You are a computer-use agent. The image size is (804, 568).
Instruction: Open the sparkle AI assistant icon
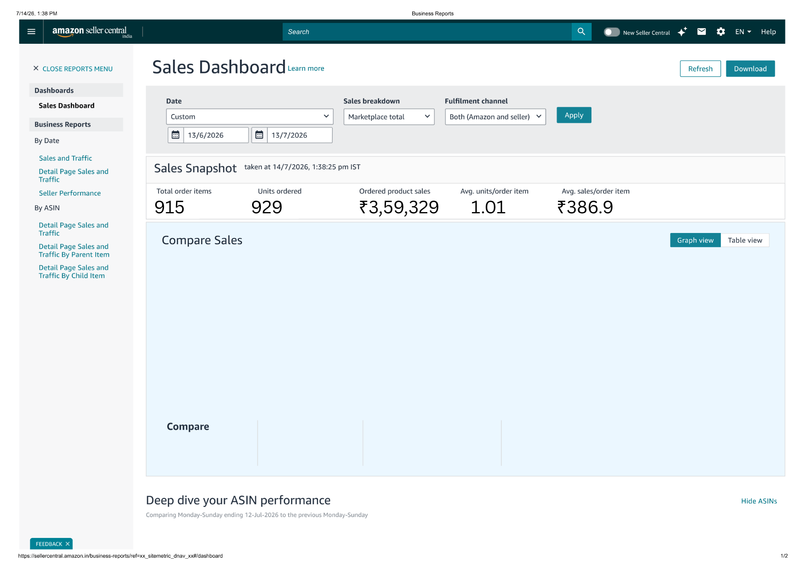[682, 32]
